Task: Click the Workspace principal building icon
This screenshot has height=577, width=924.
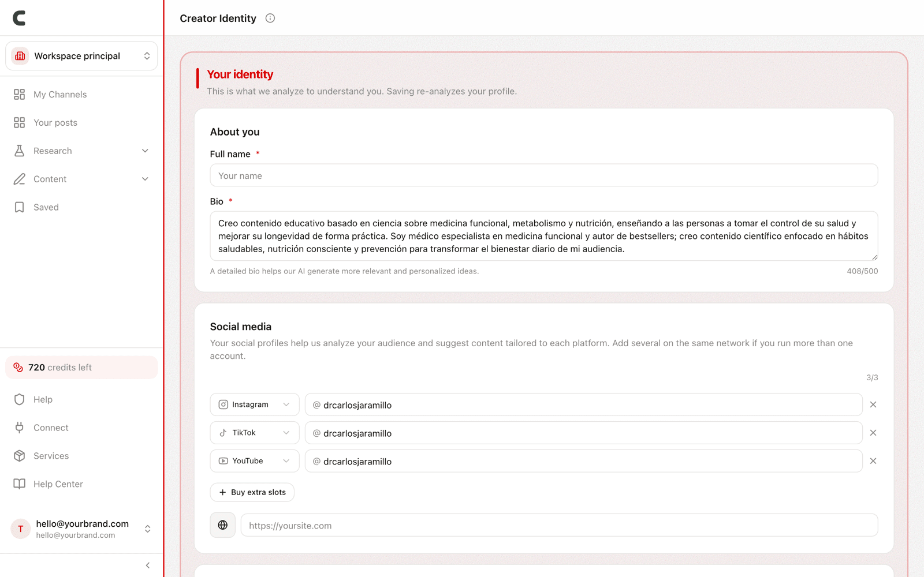Action: [x=20, y=56]
